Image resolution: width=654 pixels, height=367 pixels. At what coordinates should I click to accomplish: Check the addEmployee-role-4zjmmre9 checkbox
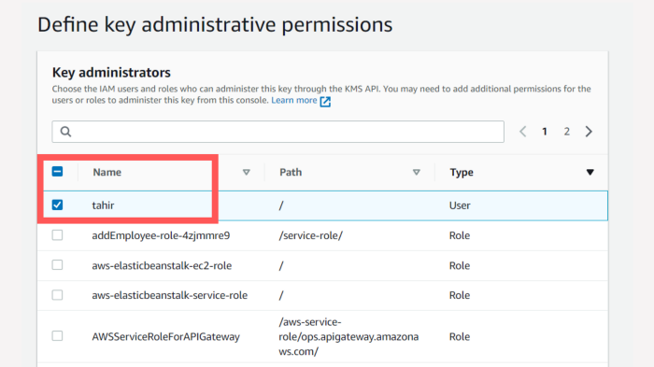click(x=58, y=235)
